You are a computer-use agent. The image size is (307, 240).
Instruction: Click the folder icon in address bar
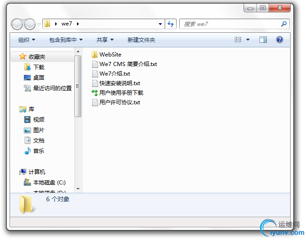click(47, 24)
